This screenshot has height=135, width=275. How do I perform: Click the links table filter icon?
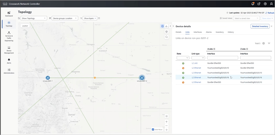click(x=269, y=43)
